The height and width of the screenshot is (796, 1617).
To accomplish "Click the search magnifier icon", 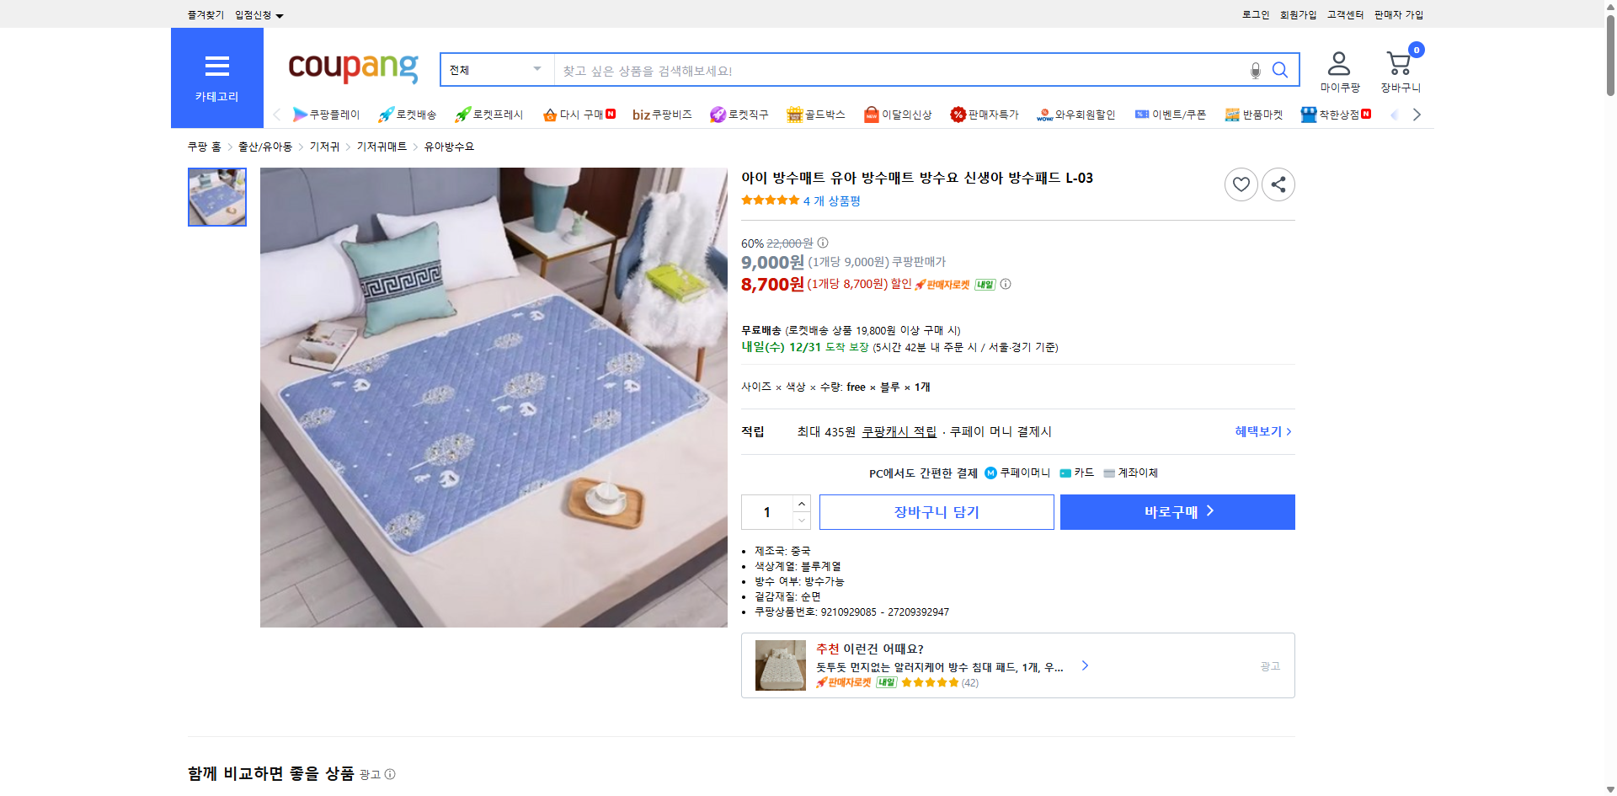I will point(1280,70).
